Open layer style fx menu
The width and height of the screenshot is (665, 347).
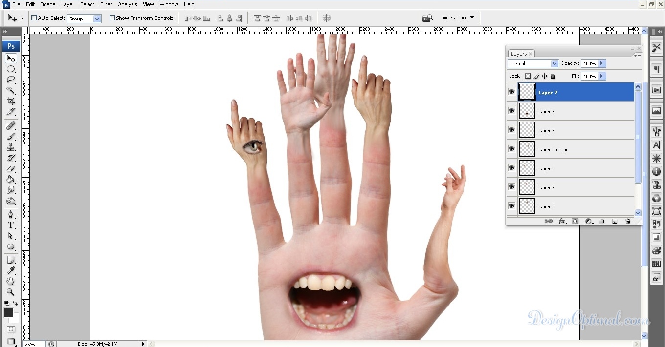click(x=562, y=221)
